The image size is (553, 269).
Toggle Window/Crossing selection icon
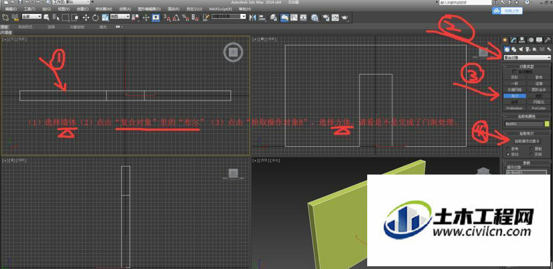coord(75,17)
